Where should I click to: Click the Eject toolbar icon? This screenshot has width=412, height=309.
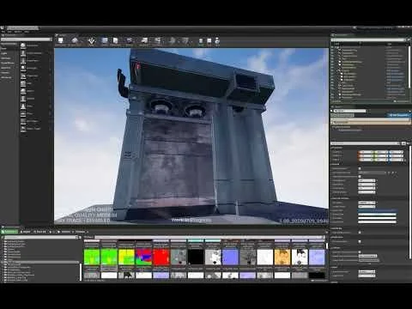(x=217, y=41)
